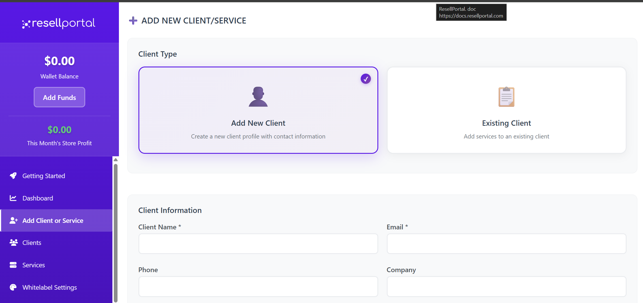The image size is (643, 303).
Task: Click the clipboard icon on Existing Client card
Action: pyautogui.click(x=506, y=97)
